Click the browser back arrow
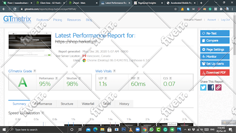The width and height of the screenshot is (236, 133). [4, 9]
